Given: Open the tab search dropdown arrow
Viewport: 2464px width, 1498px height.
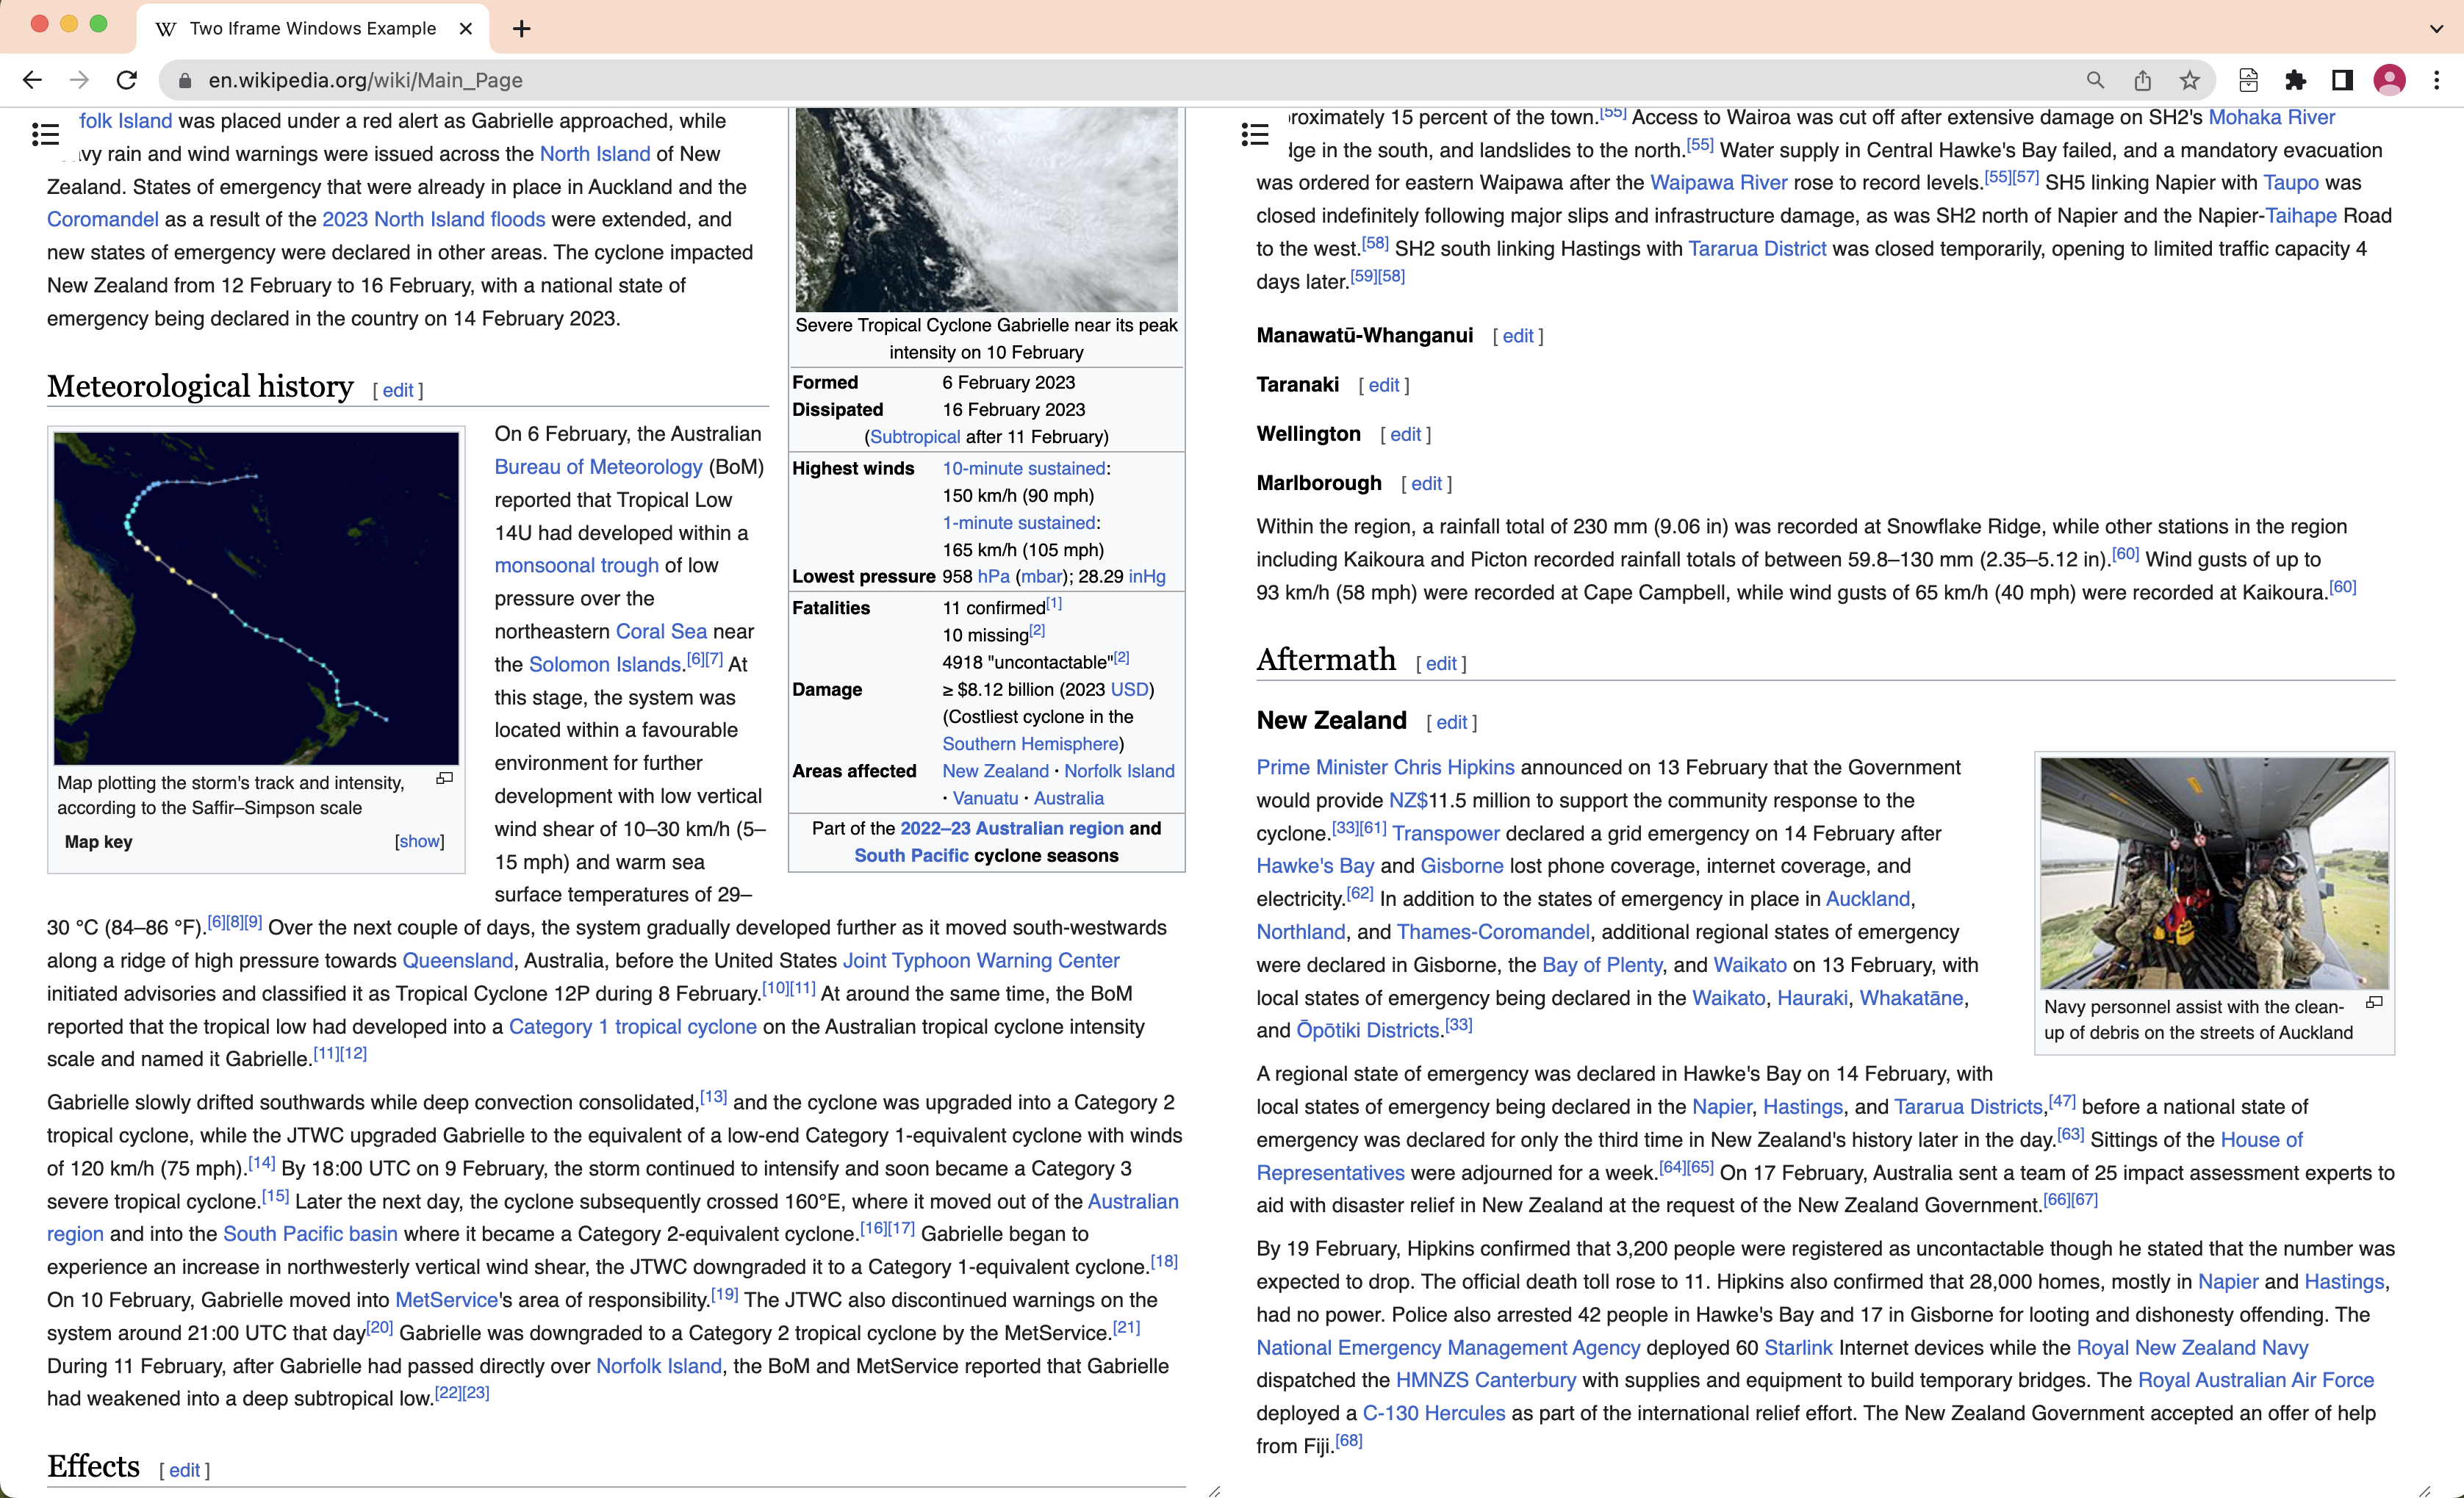Looking at the screenshot, I should [2436, 28].
